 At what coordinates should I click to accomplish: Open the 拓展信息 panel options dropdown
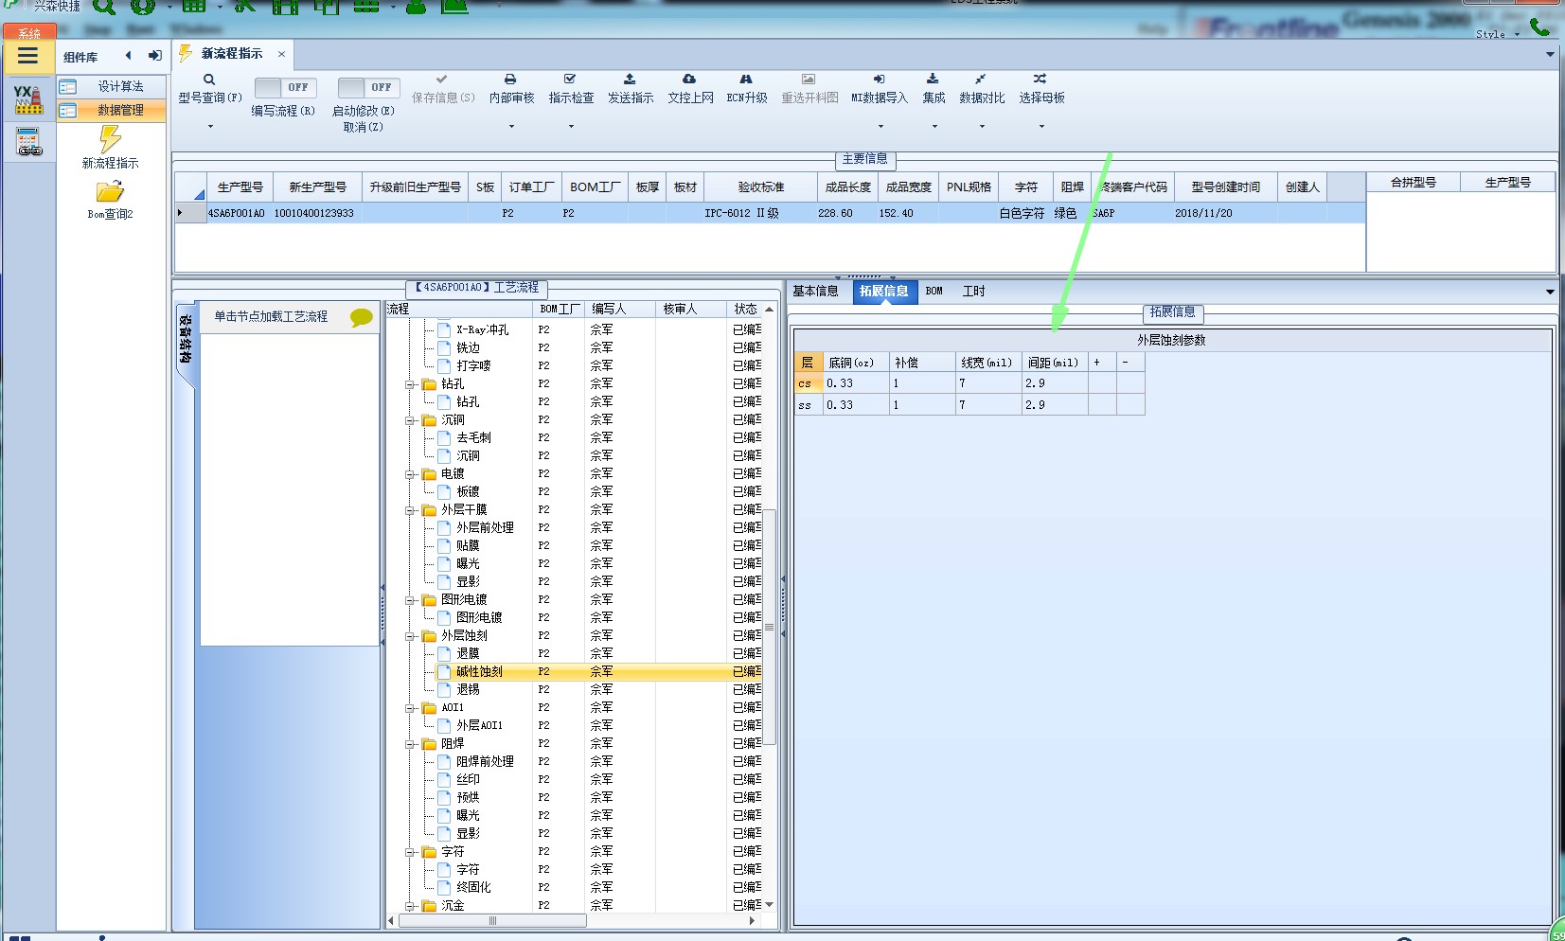1550,292
